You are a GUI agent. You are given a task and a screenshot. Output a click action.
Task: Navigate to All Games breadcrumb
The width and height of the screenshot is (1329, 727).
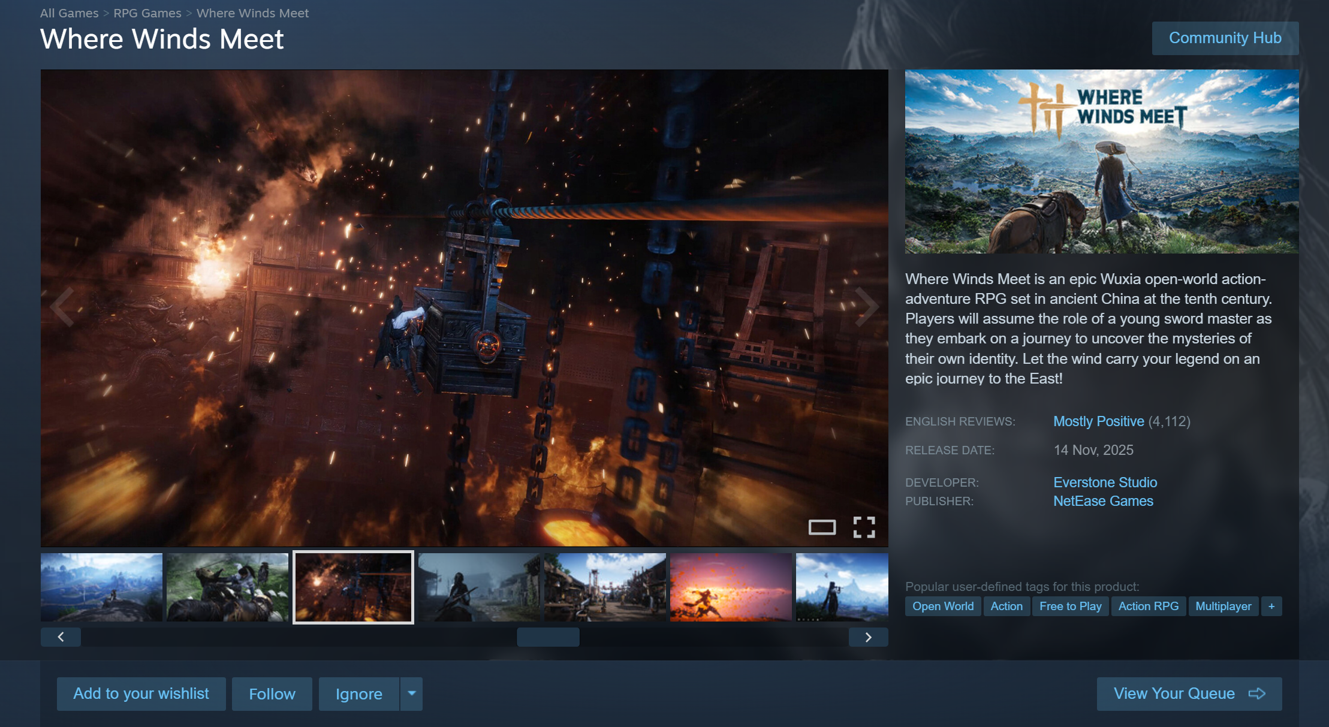[x=69, y=13]
